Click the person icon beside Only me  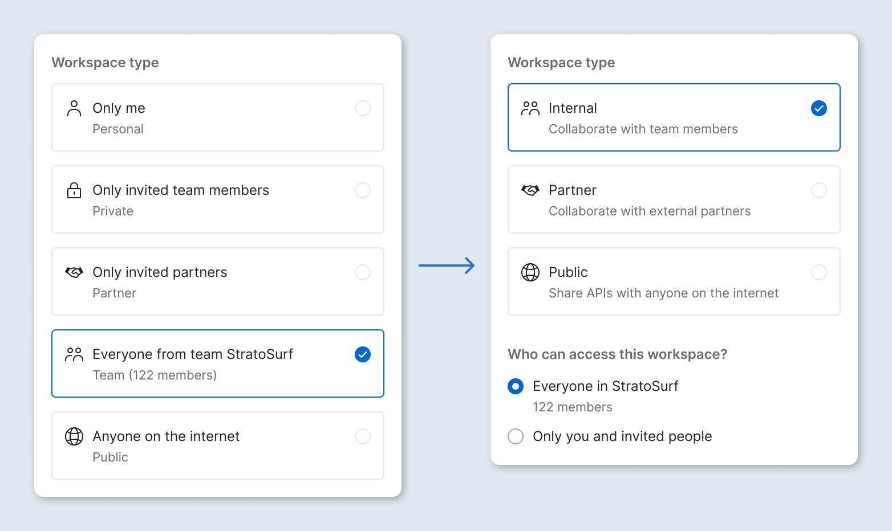click(74, 108)
